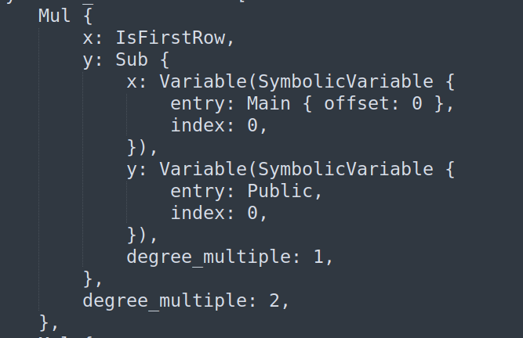Click the value 0 after offset

click(x=417, y=103)
